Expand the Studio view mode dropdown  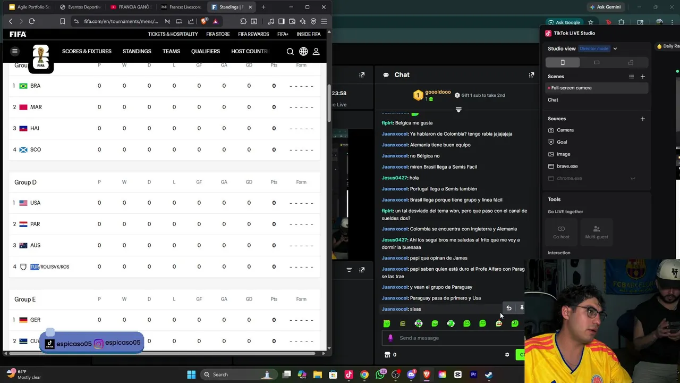(x=615, y=49)
